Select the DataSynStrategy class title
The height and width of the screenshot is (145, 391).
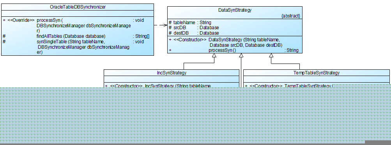tap(235, 10)
